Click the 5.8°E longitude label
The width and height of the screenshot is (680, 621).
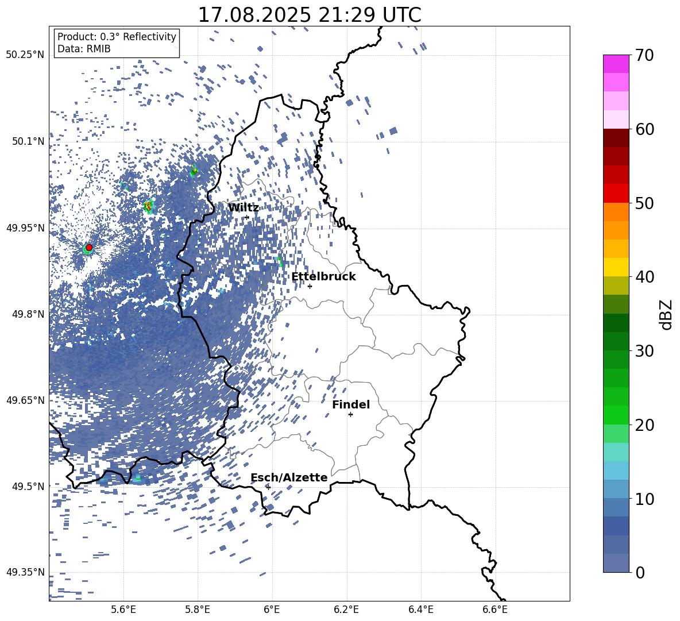tap(198, 610)
